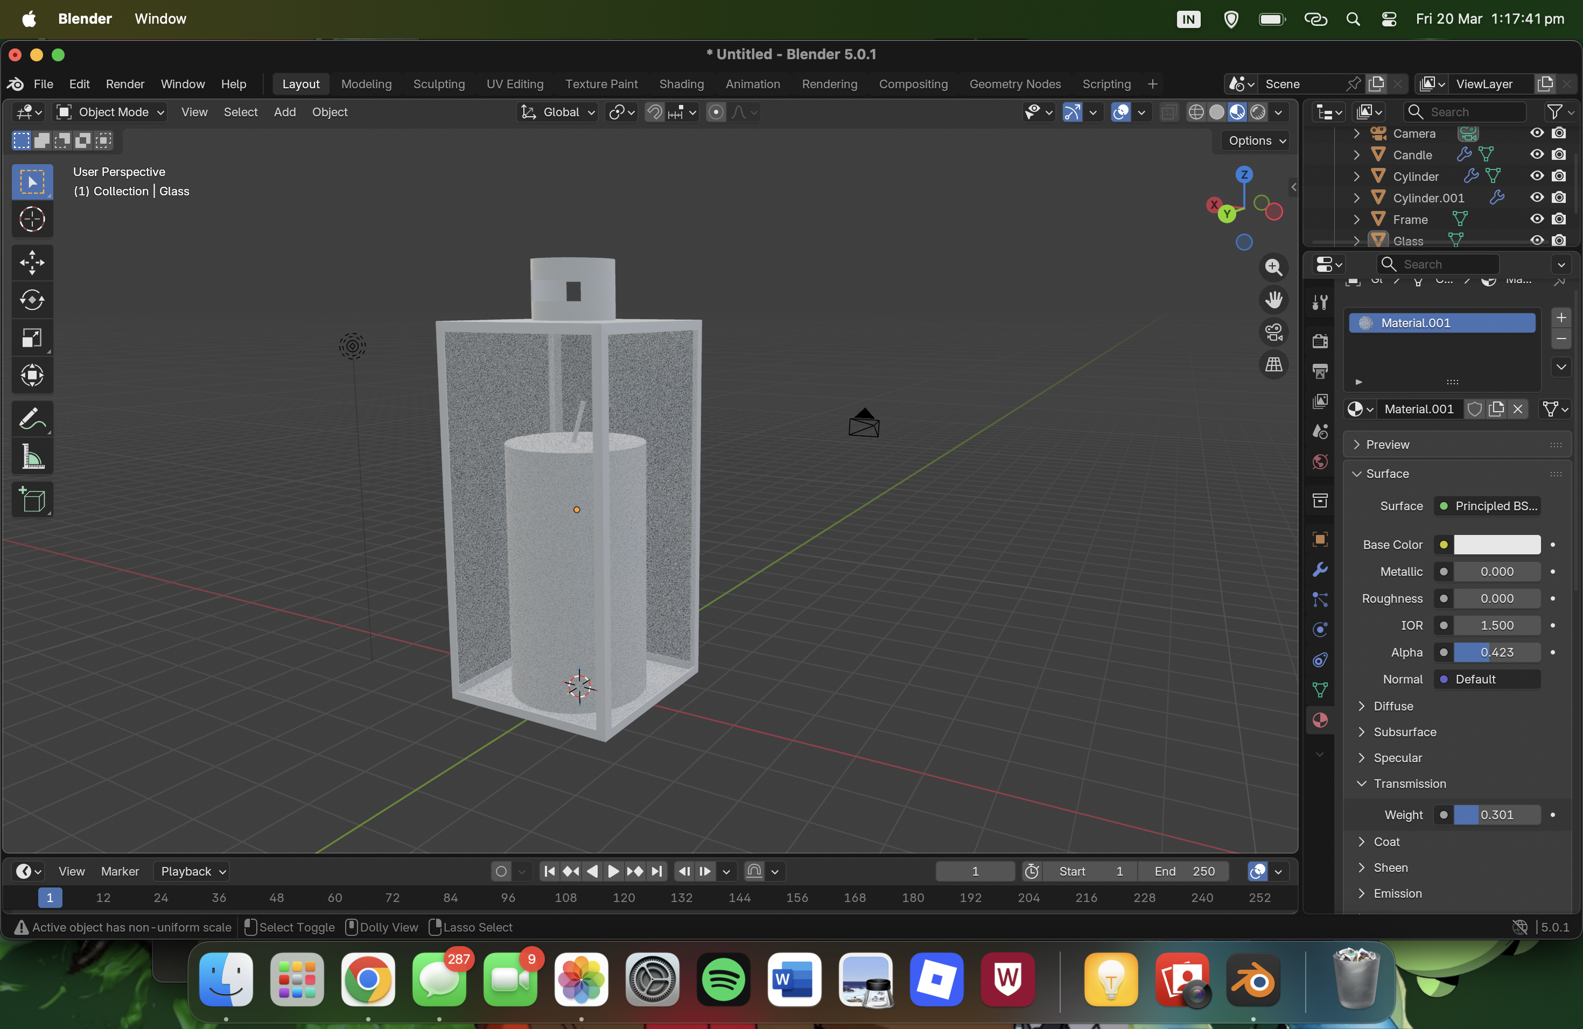Open the Render menu

click(124, 84)
